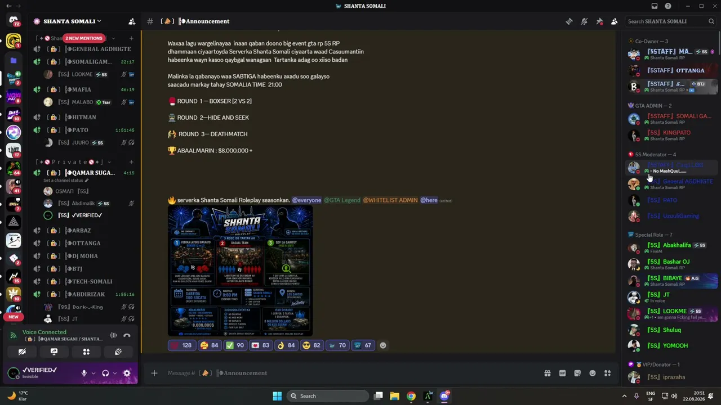Viewport: 721px width, 405px height.
Task: Open User Settings gear
Action: coord(127,373)
